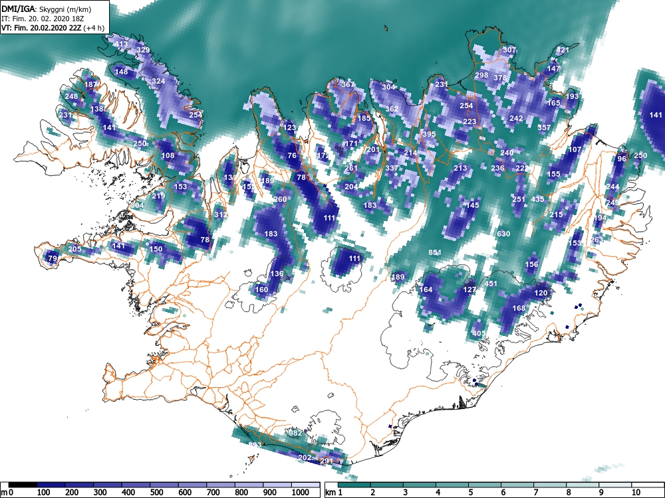Click the visibility value 164 on the map
This screenshot has height=498, width=665.
point(426,290)
